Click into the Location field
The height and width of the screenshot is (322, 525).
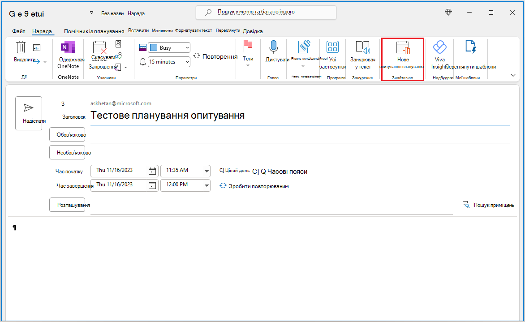pos(271,206)
